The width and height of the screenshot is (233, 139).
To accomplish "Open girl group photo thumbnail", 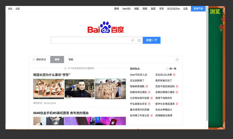I will point(49,89).
